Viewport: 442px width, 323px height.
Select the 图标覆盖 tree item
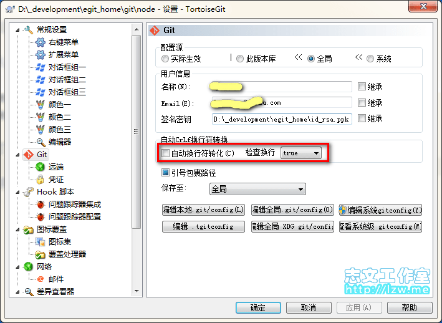click(52, 229)
